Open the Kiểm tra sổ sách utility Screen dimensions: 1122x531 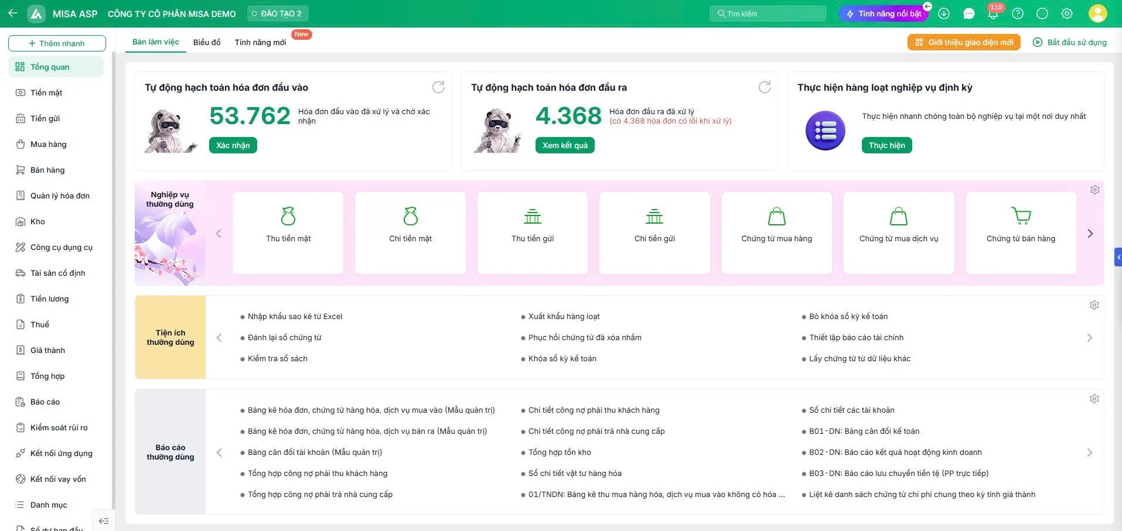(277, 358)
